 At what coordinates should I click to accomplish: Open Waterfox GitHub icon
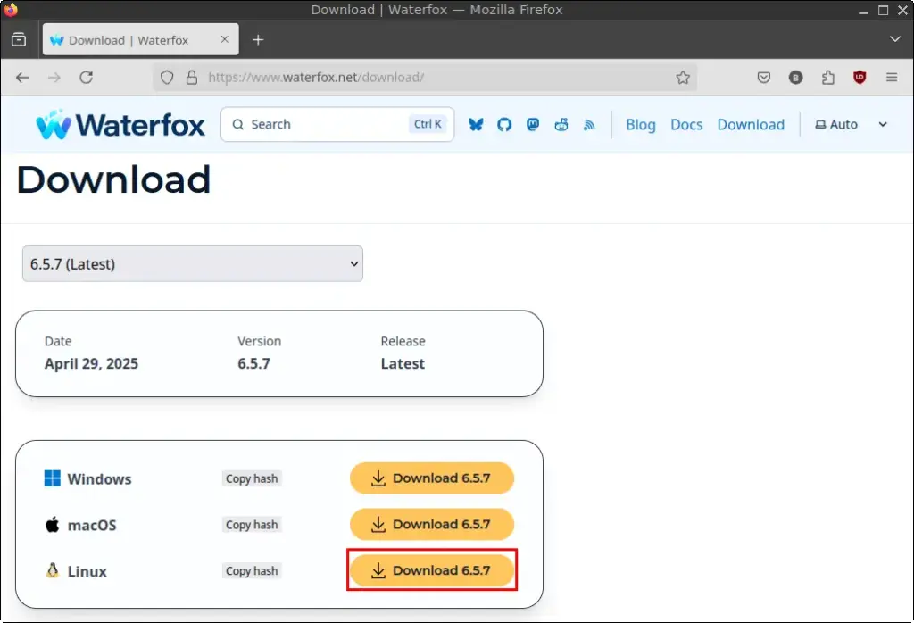point(504,124)
